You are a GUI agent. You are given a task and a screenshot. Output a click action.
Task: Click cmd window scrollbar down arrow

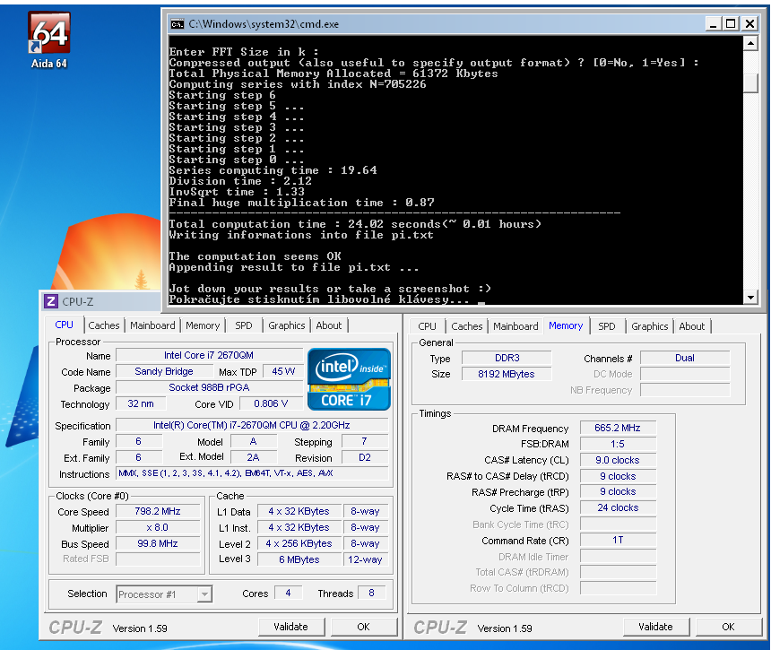pos(750,297)
